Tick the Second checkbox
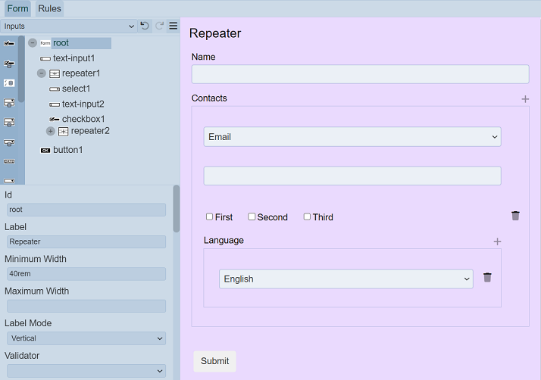The height and width of the screenshot is (380, 541). [x=252, y=217]
